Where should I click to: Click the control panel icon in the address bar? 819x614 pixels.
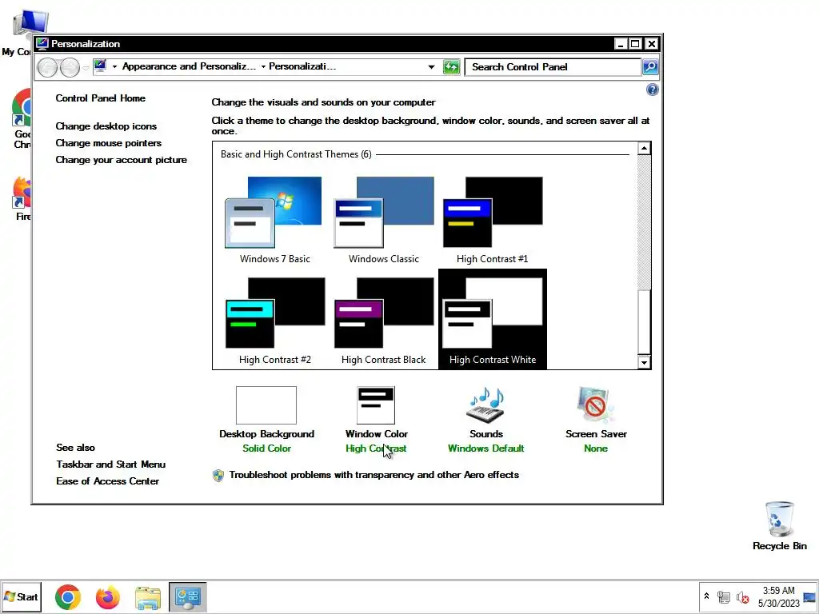(x=100, y=66)
